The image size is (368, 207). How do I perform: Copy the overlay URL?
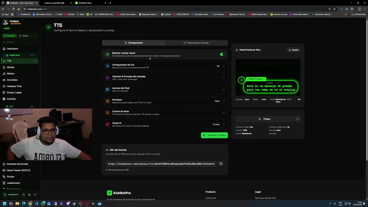[221, 164]
